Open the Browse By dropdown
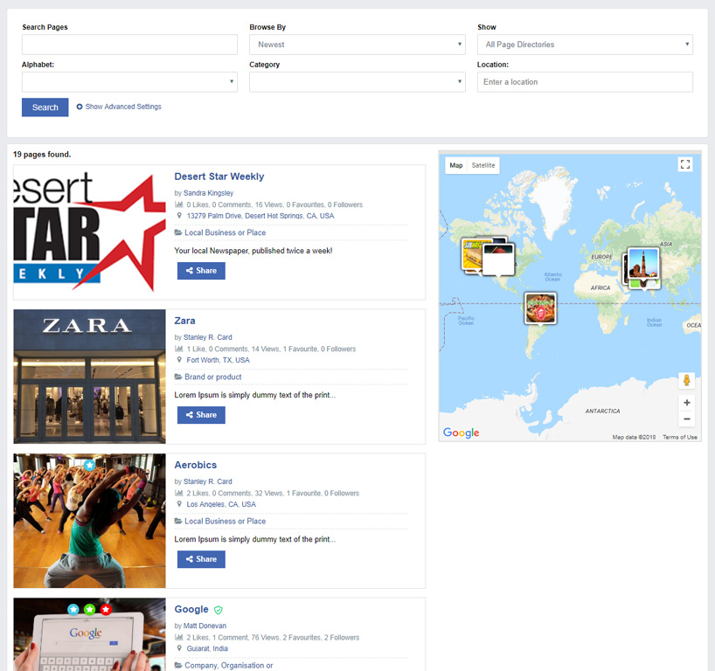Image resolution: width=715 pixels, height=671 pixels. click(357, 45)
